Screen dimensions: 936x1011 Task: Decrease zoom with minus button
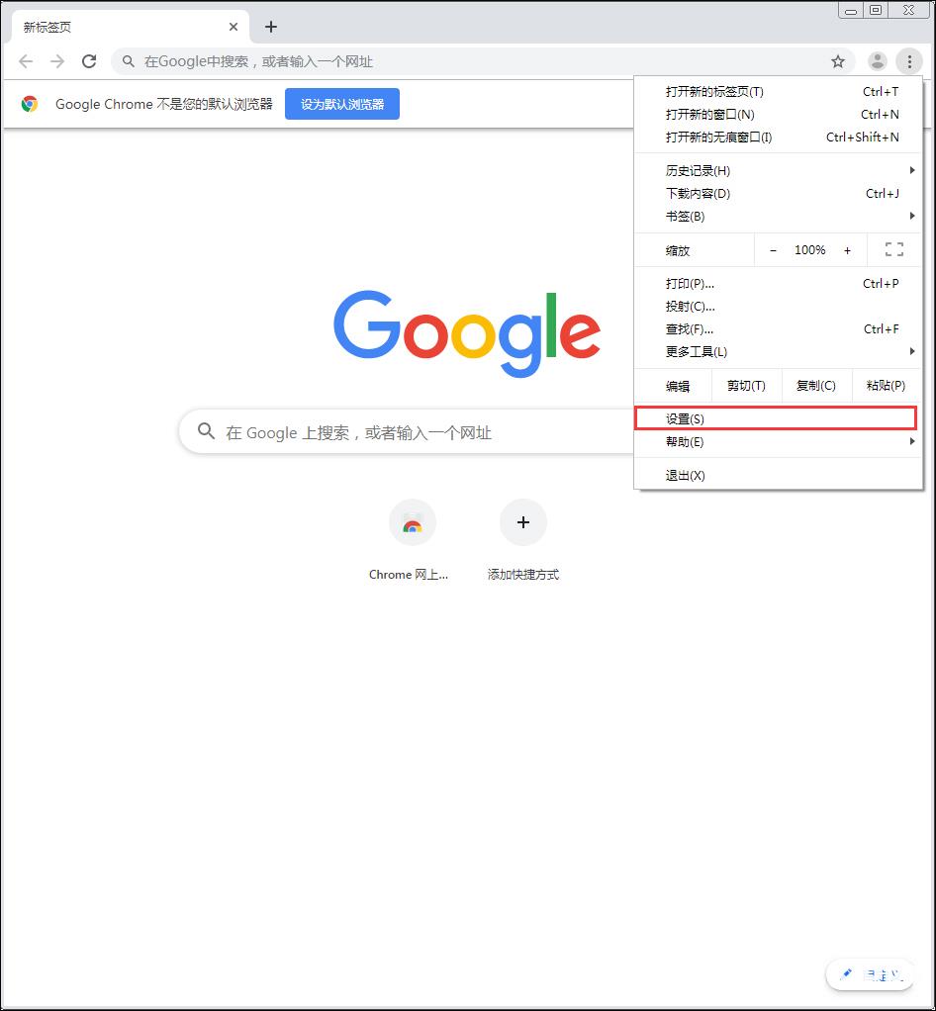point(773,250)
